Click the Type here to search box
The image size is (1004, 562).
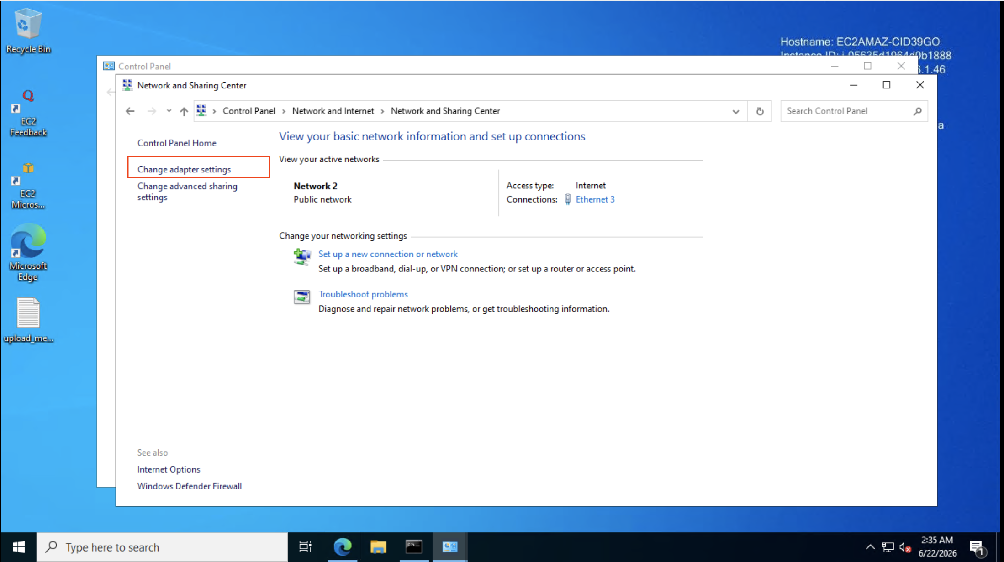[x=162, y=547]
